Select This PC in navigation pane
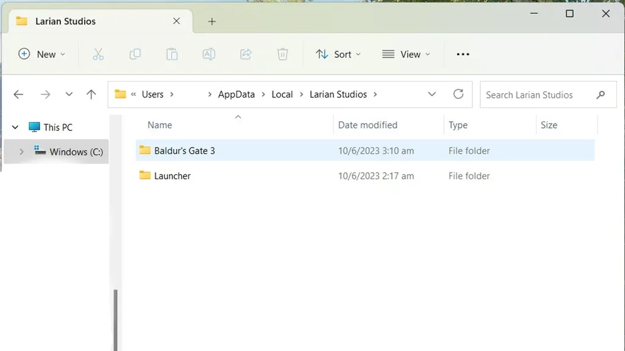This screenshot has height=351, width=625. [x=50, y=127]
